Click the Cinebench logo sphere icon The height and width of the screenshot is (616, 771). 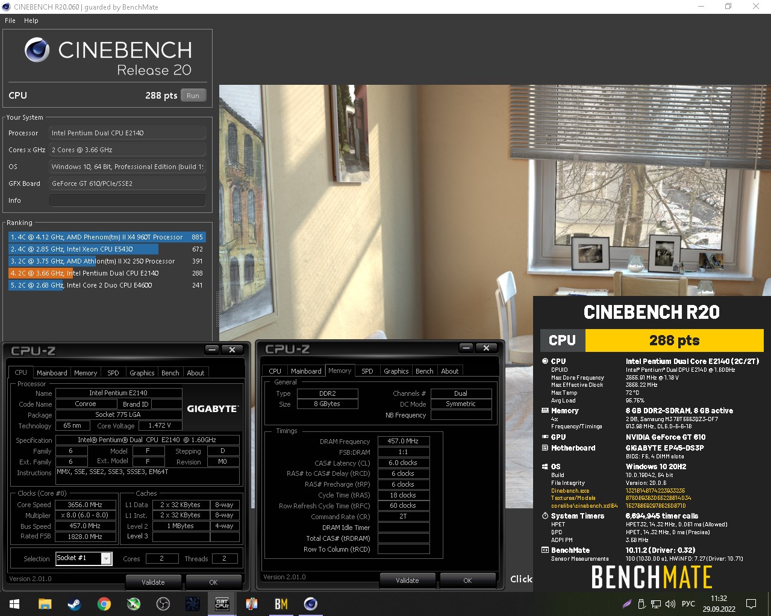pos(37,50)
